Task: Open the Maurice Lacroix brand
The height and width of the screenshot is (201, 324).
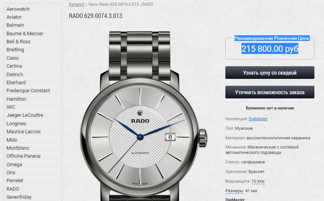Action: [x=23, y=132]
